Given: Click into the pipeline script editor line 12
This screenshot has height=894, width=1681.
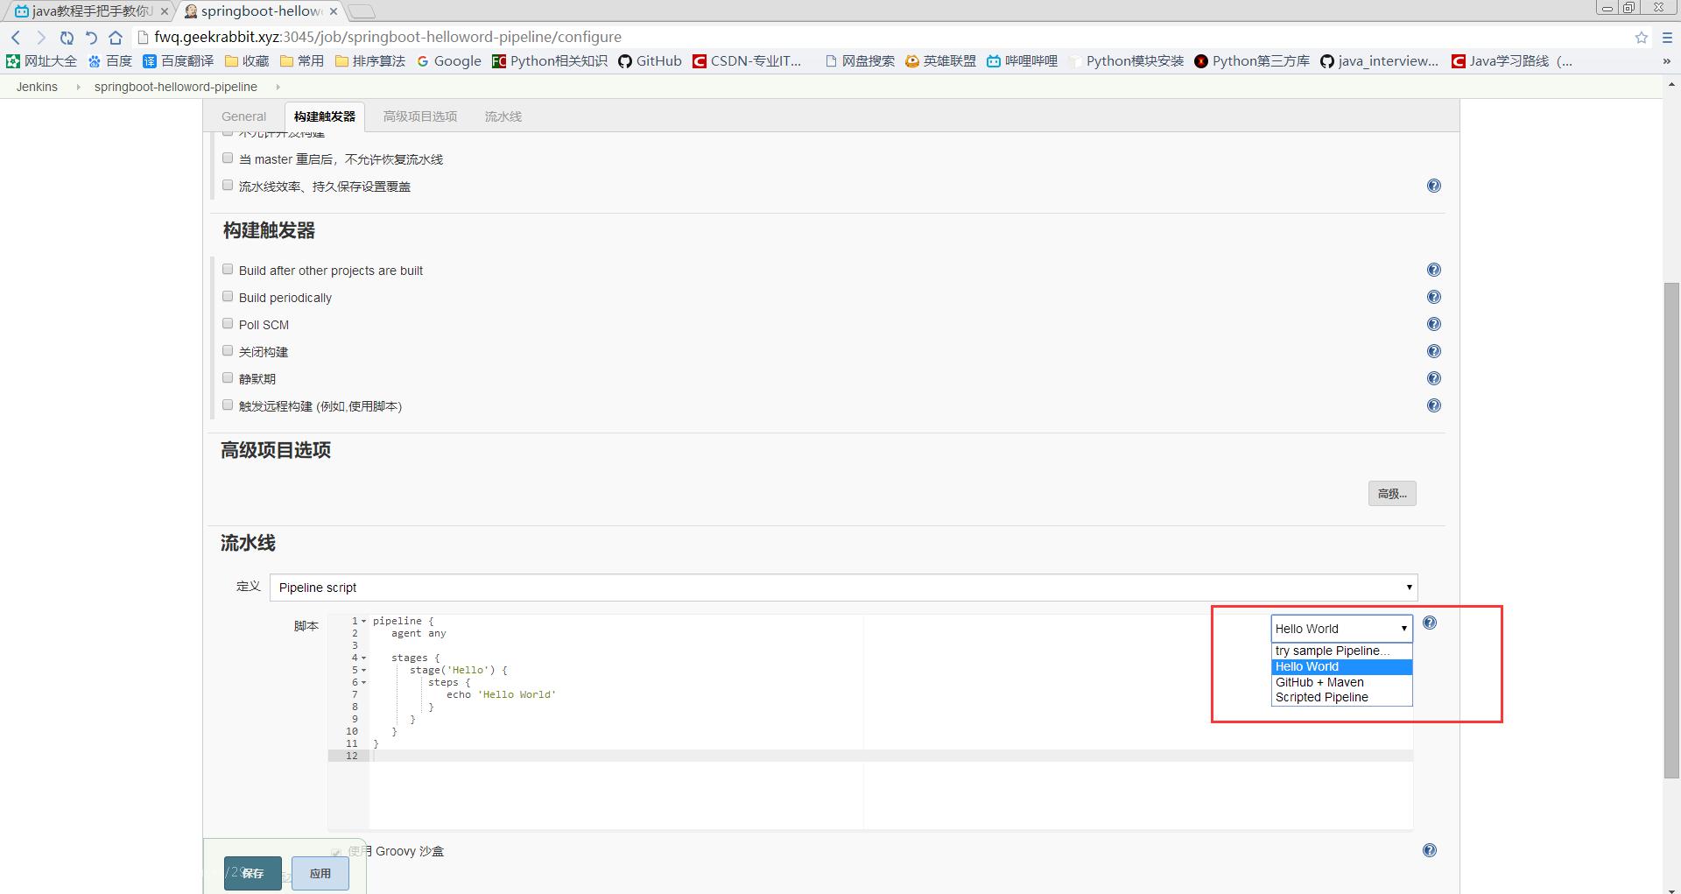Looking at the screenshot, I should 890,756.
